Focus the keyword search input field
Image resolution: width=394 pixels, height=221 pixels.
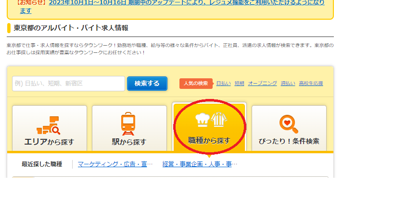click(x=68, y=83)
